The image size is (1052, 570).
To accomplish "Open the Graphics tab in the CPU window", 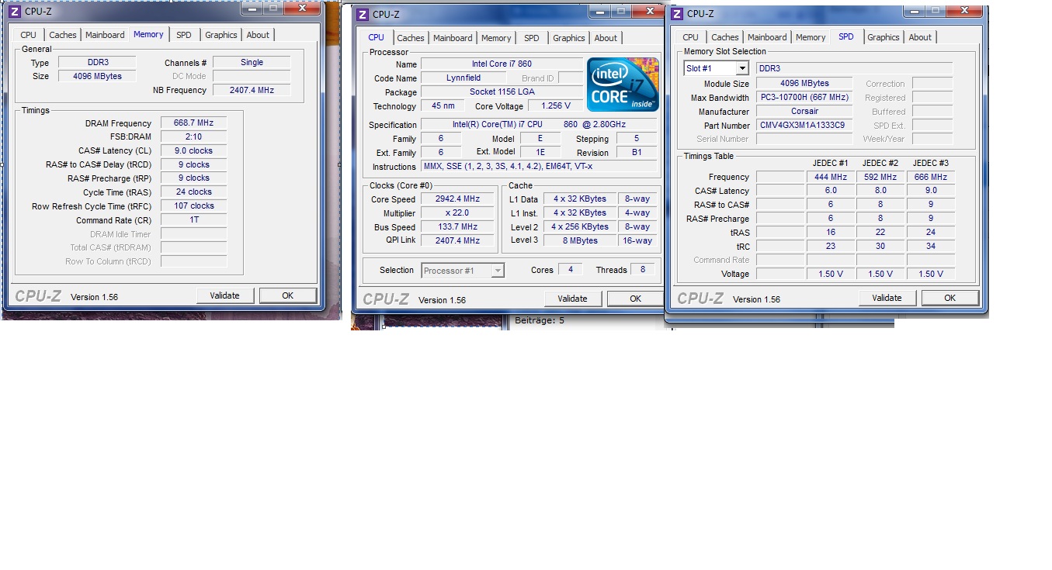I will [x=569, y=38].
